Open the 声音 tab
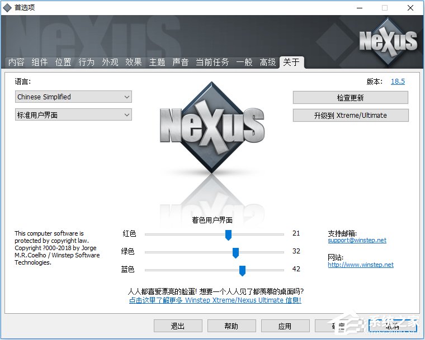Image resolution: width=425 pixels, height=340 pixels. [x=180, y=63]
